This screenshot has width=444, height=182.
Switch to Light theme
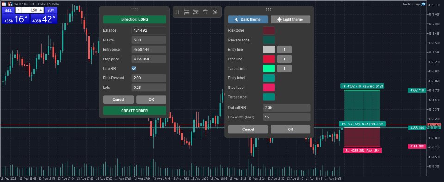pos(290,19)
